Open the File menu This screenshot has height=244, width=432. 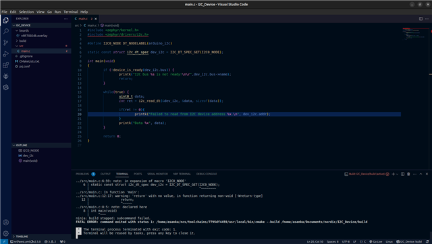click(x=5, y=12)
